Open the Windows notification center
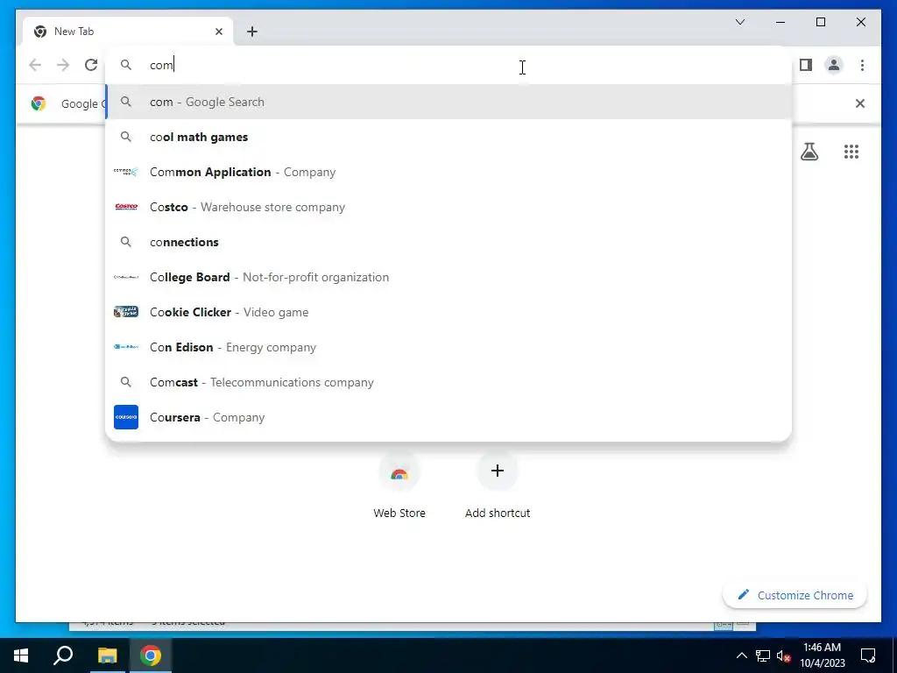This screenshot has height=673, width=897. pos(868,655)
